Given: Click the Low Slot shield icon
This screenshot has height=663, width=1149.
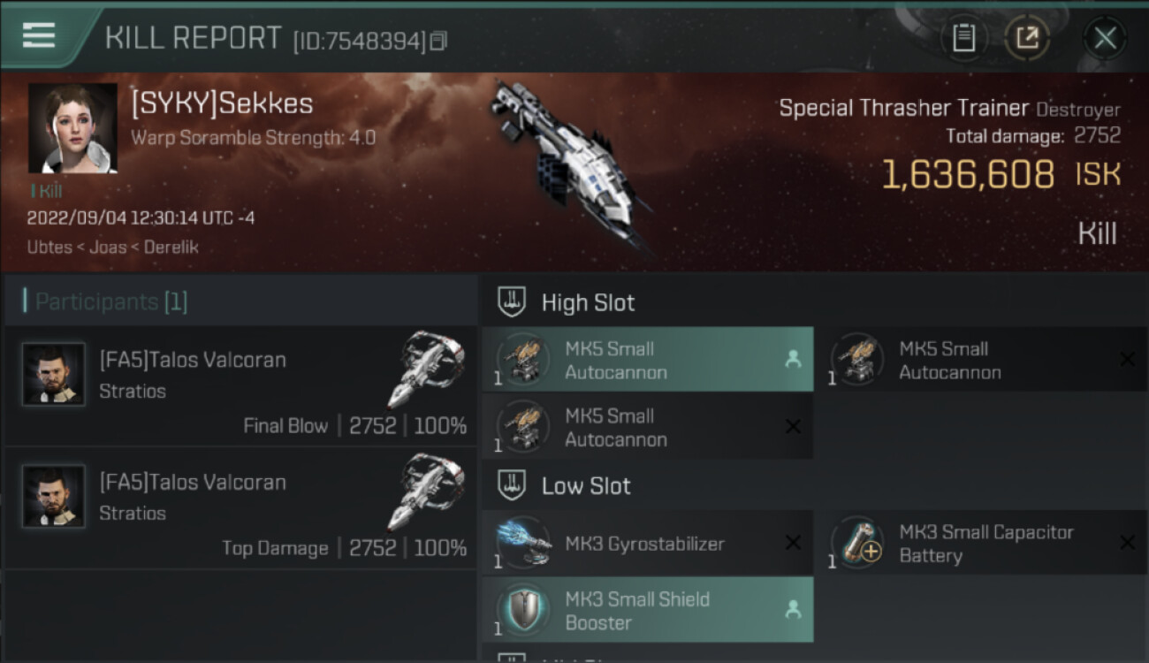Looking at the screenshot, I should [x=514, y=485].
